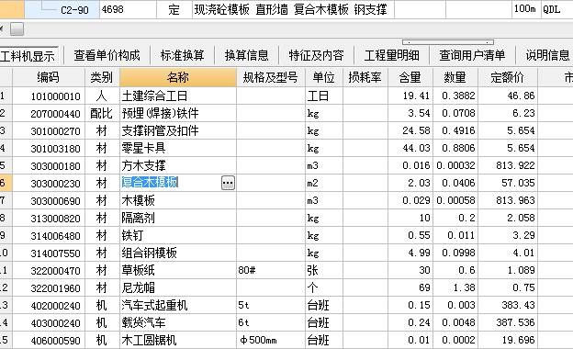Select the 木模板 name cell in code 303000690 row
573x349 pixels.
tap(178, 200)
